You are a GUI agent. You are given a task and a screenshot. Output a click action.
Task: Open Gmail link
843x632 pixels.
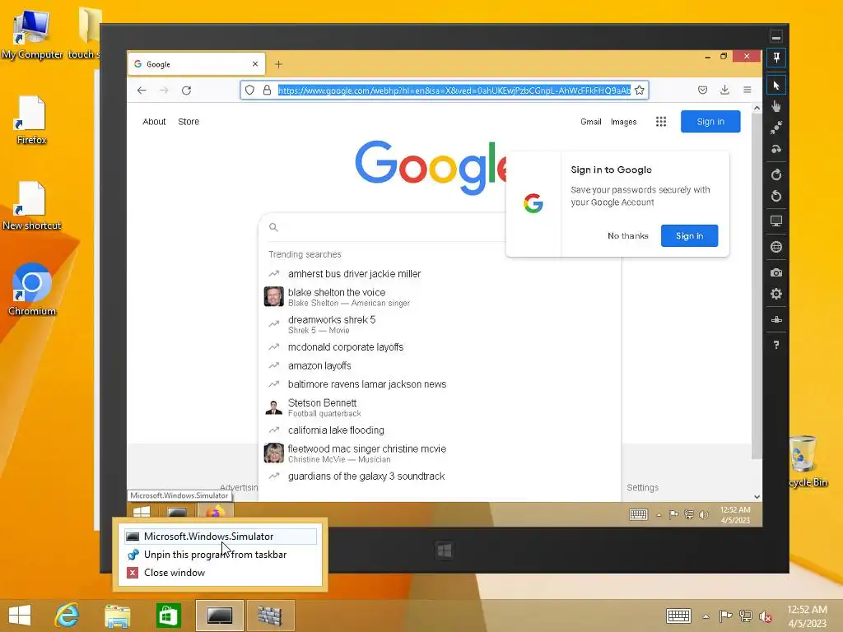(591, 122)
